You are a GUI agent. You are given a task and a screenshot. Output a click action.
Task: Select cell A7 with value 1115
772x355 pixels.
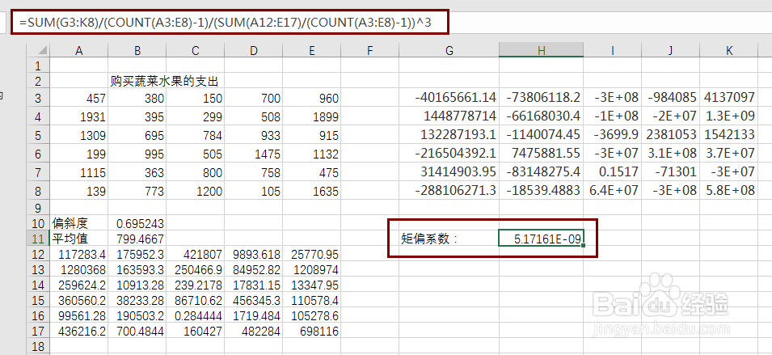pyautogui.click(x=78, y=173)
